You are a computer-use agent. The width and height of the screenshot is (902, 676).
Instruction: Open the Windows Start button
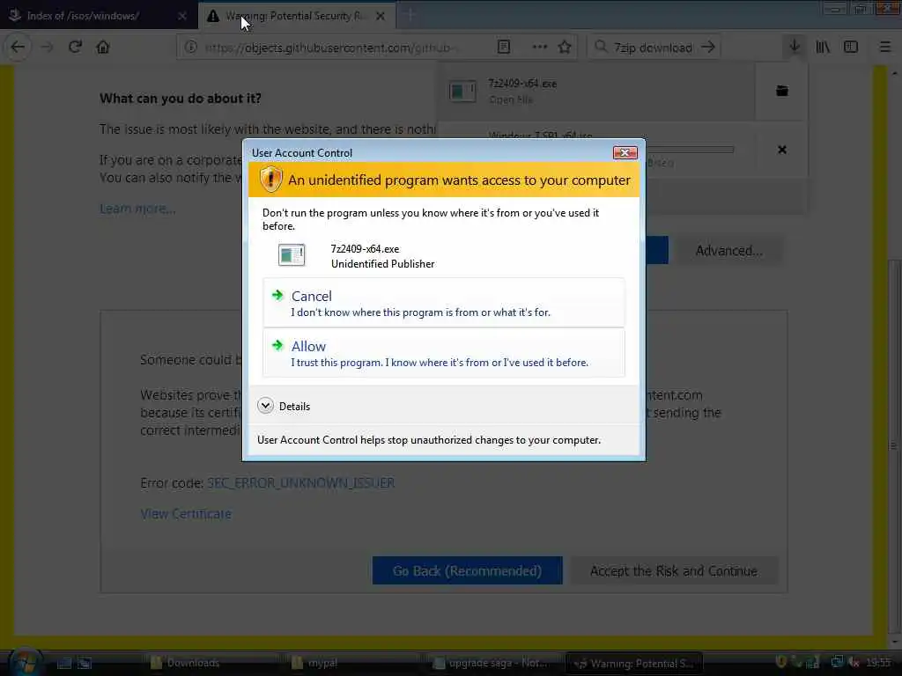[x=24, y=663]
